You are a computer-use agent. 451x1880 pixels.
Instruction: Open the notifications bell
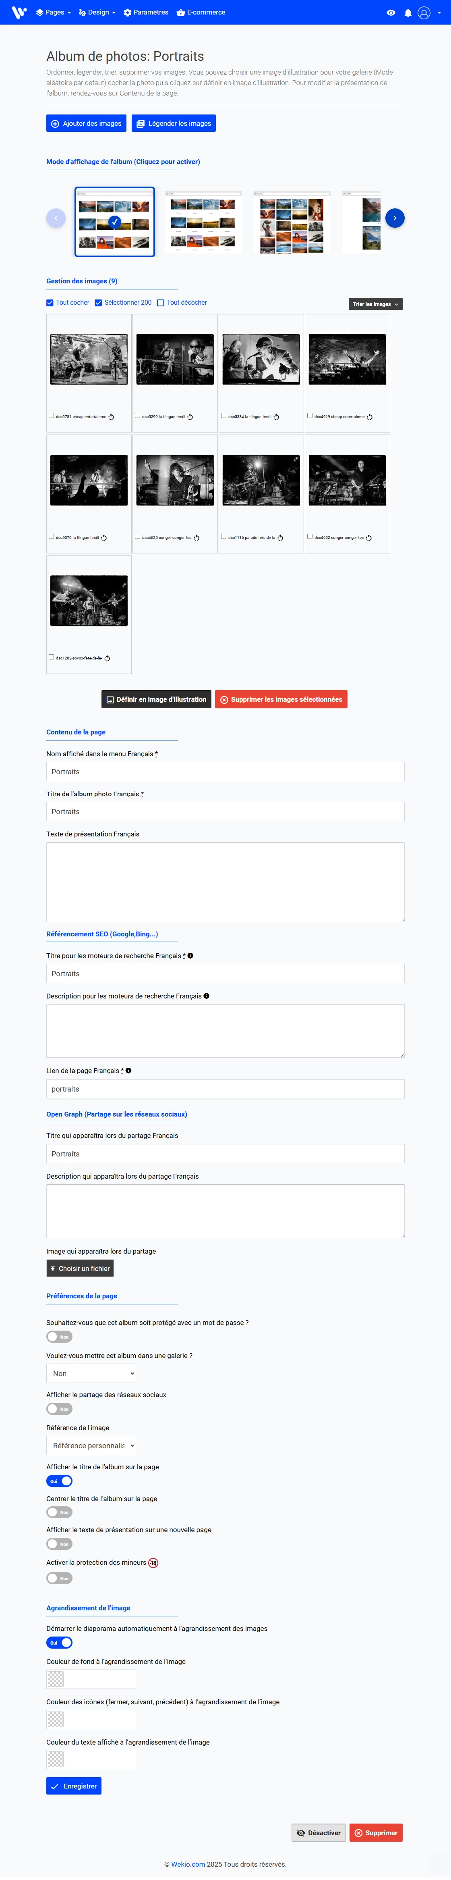[x=408, y=12]
